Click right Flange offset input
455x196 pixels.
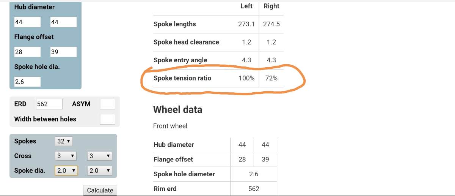point(63,52)
